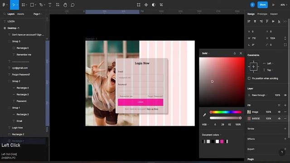Click the Edit object toolbar icon

click(139, 5)
